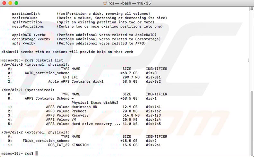Click 'Hard drive recovery ...' volume name
The image size is (254, 157).
[96, 124]
